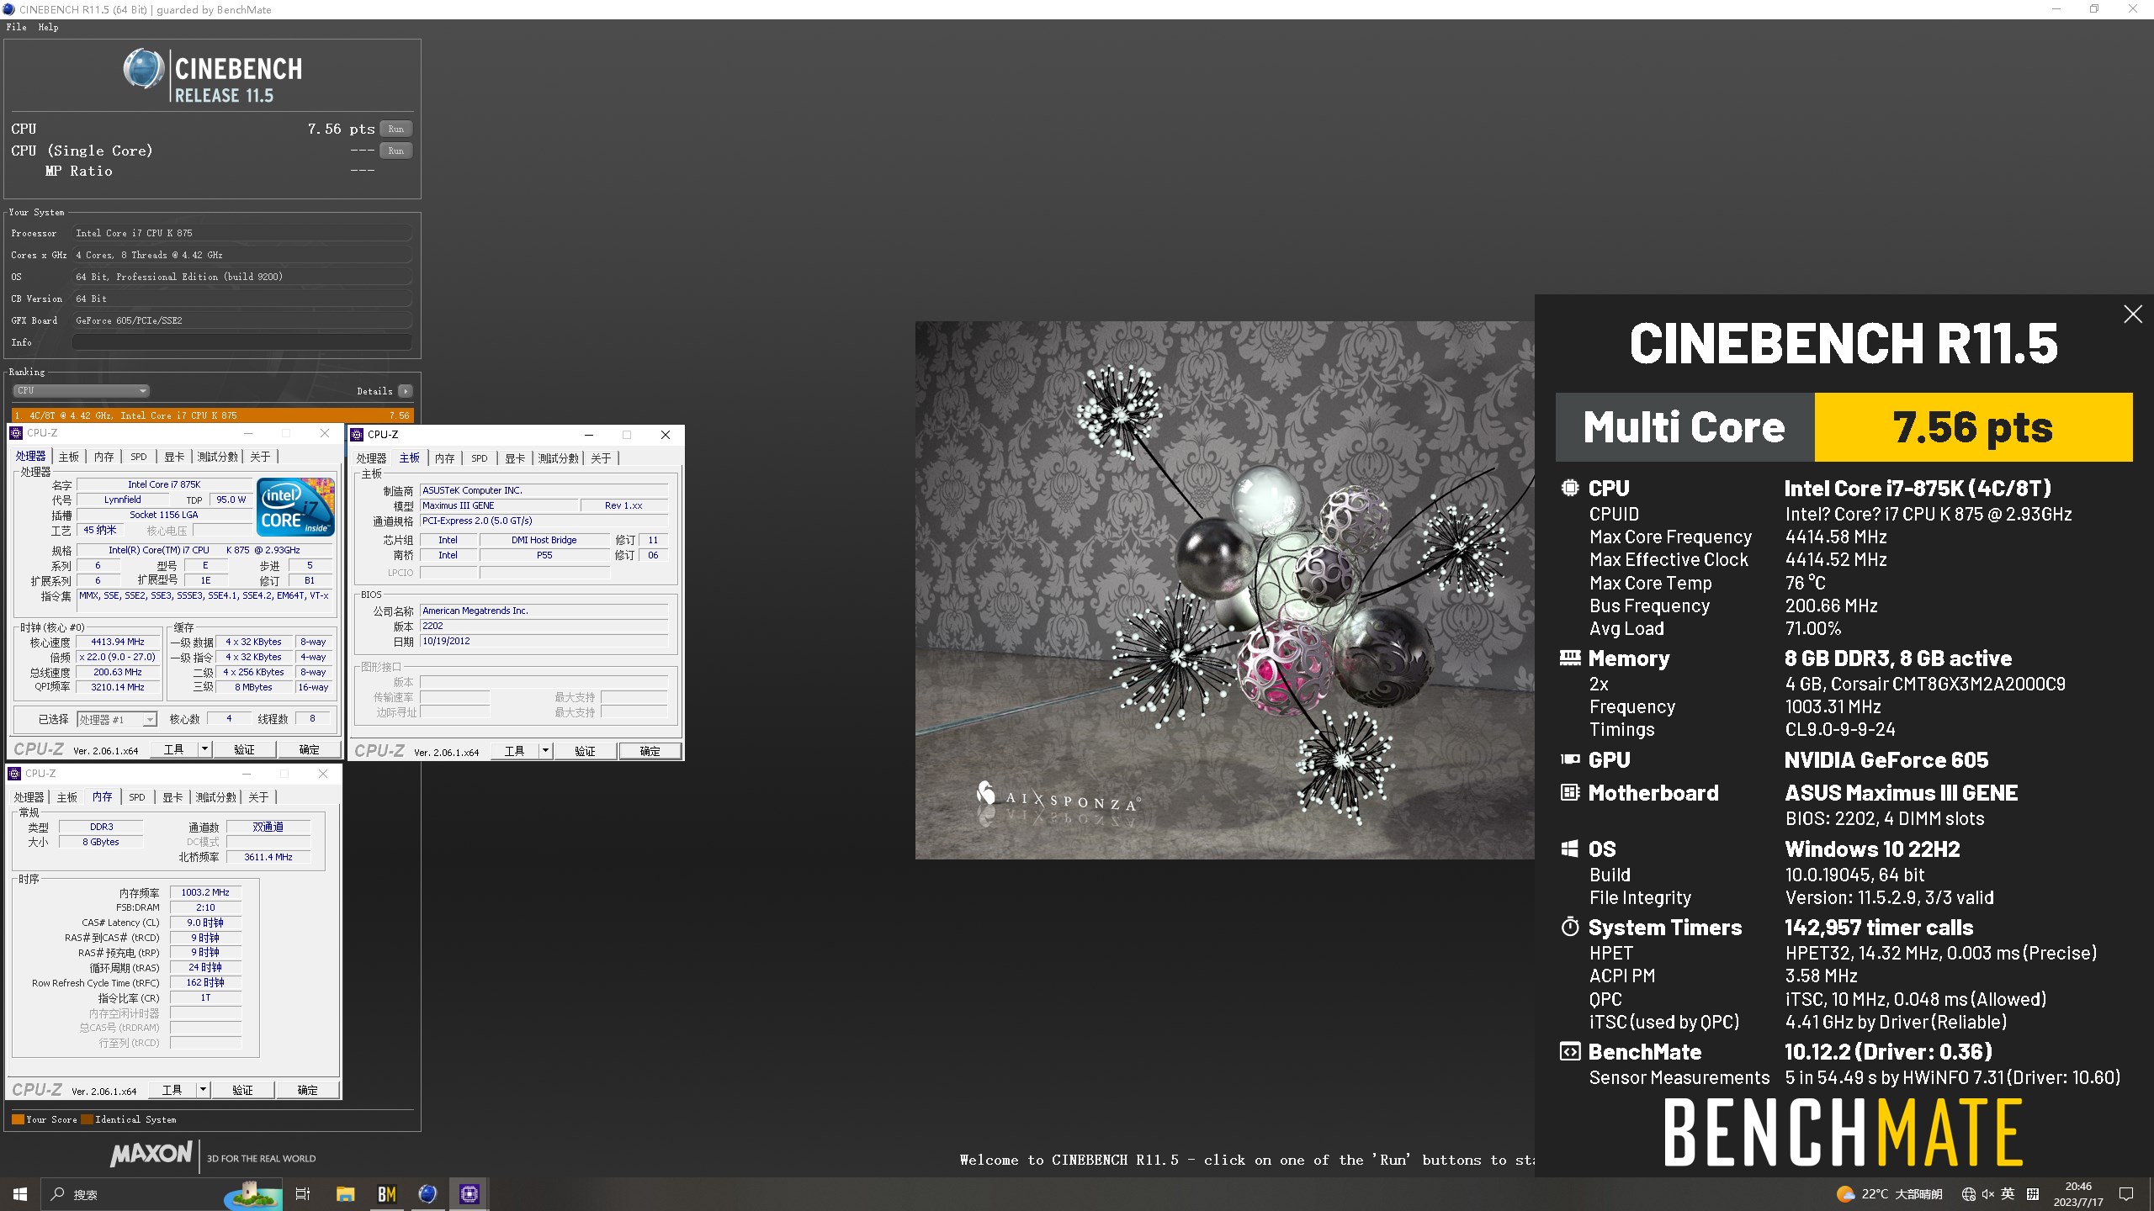Screen dimensions: 2154x1211
Task: Open Task View from the taskbar
Action: coord(303,1194)
